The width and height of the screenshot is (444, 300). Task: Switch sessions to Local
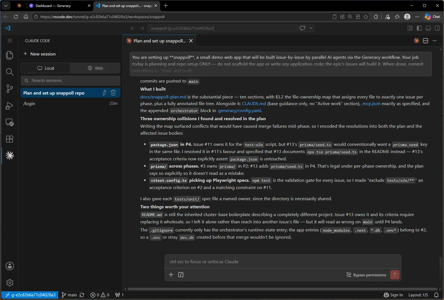(x=46, y=68)
